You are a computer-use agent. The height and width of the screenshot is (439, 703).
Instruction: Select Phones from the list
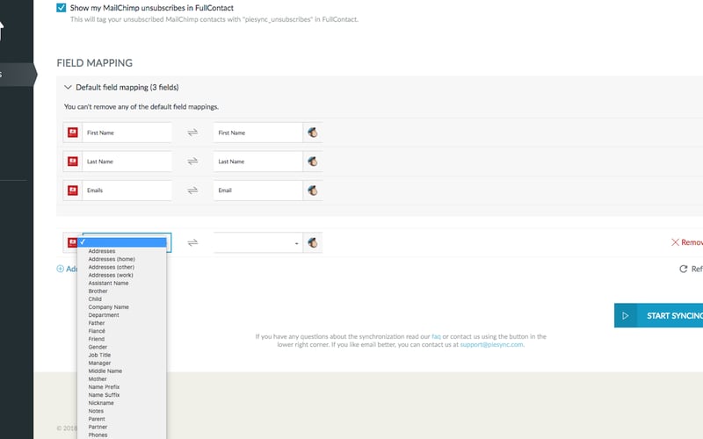coord(98,435)
